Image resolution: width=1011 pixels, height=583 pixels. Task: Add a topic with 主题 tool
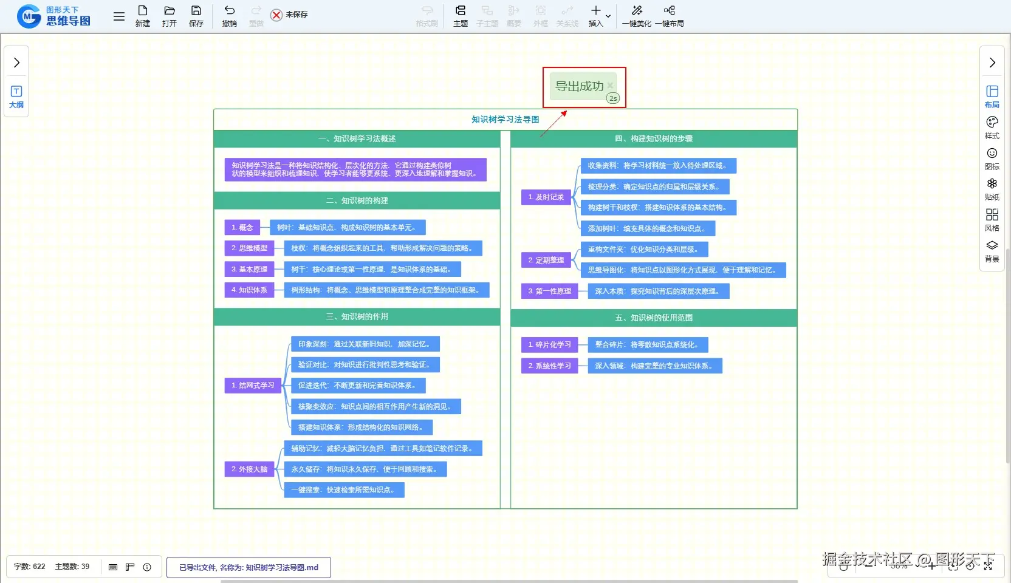coord(461,16)
